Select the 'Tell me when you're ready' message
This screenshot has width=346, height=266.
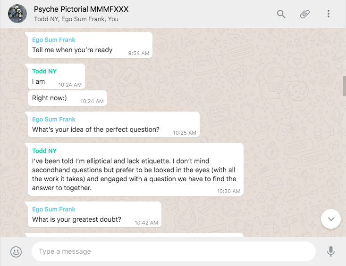coord(72,50)
